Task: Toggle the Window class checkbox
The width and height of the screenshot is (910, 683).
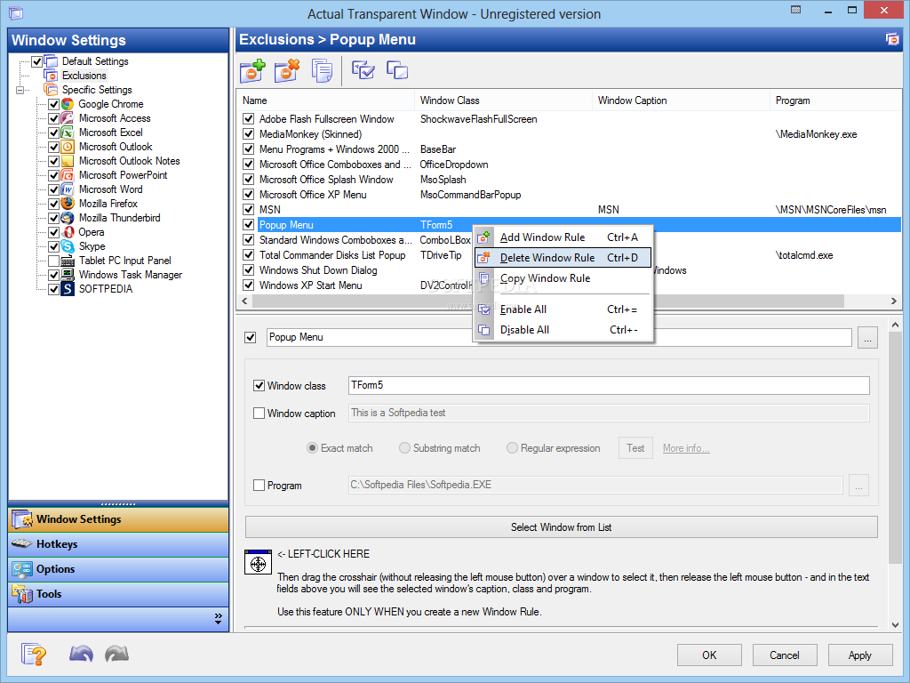Action: (x=259, y=385)
